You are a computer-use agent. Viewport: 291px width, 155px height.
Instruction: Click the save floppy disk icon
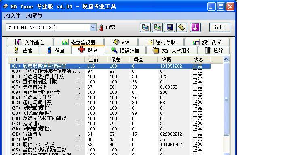point(169,27)
